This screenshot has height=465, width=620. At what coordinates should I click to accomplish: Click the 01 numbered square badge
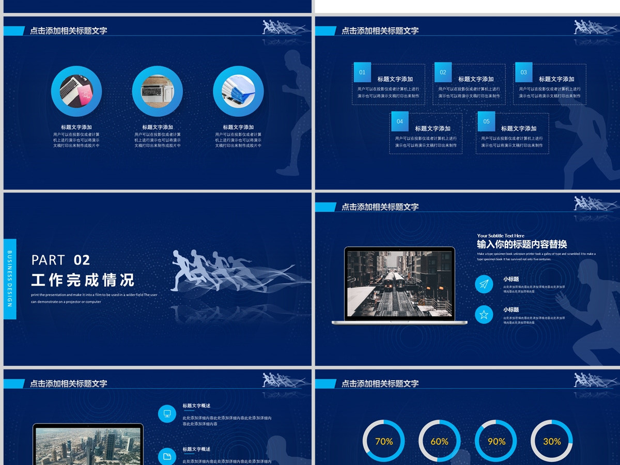click(x=362, y=72)
